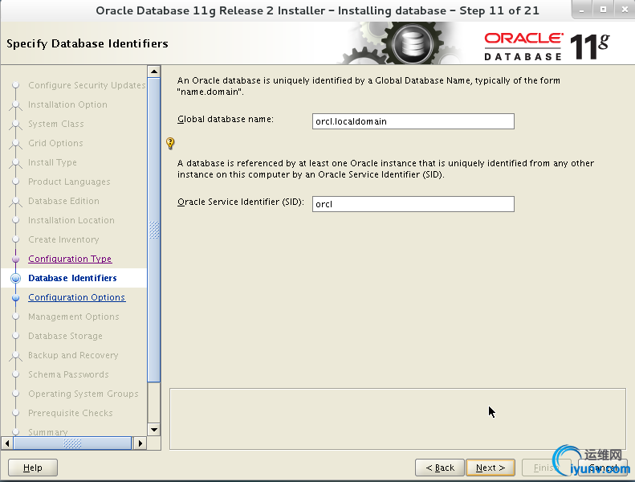
Task: Click the Configuration Type step bullet icon
Action: click(16, 259)
